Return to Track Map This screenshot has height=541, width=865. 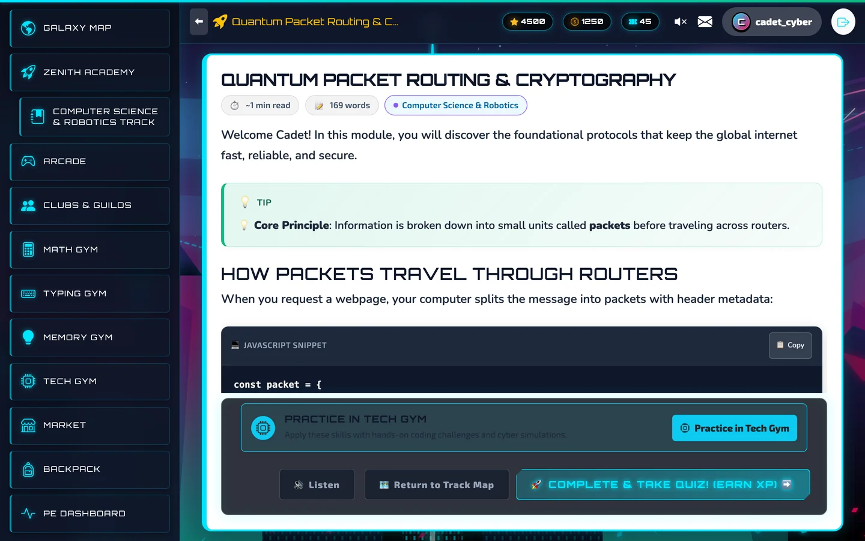click(x=437, y=484)
